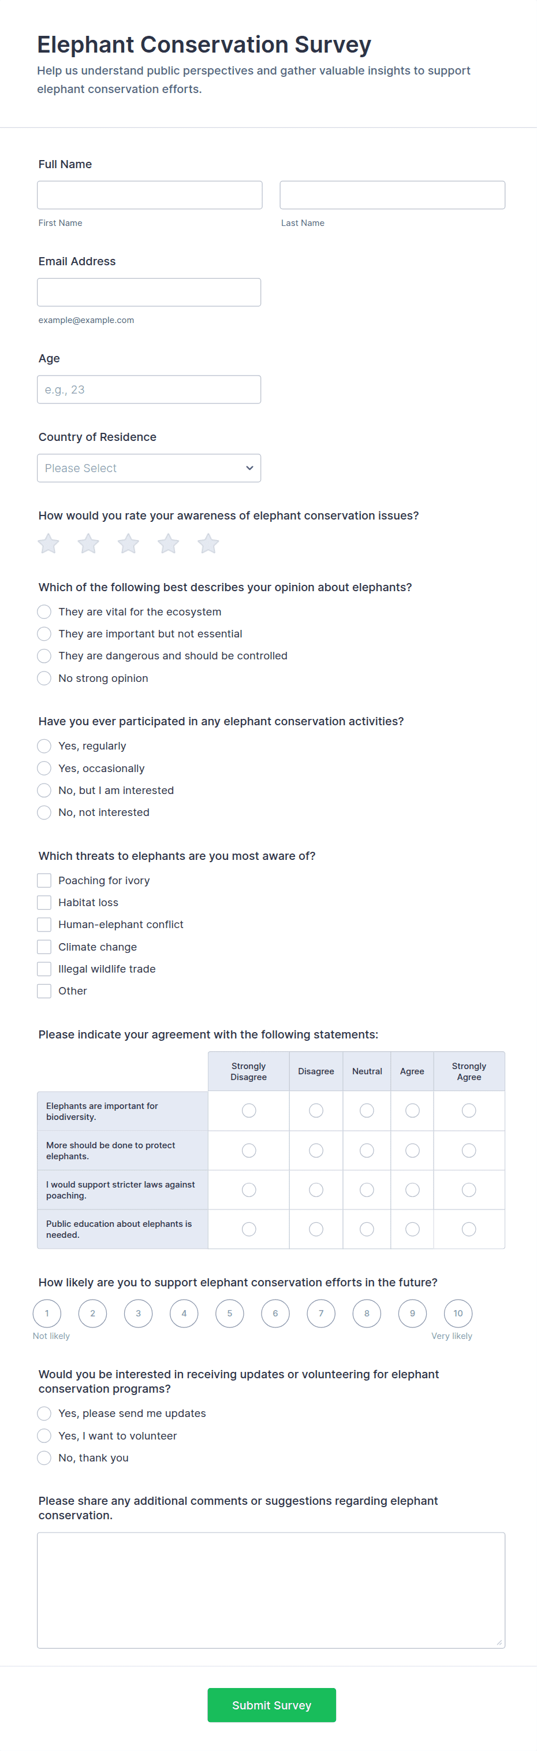The image size is (537, 1751).
Task: Open the Country of Residence dropdown
Action: pyautogui.click(x=148, y=468)
